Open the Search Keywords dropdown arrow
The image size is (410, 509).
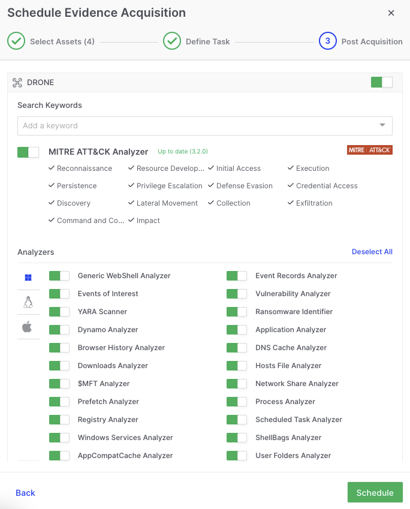(x=382, y=125)
